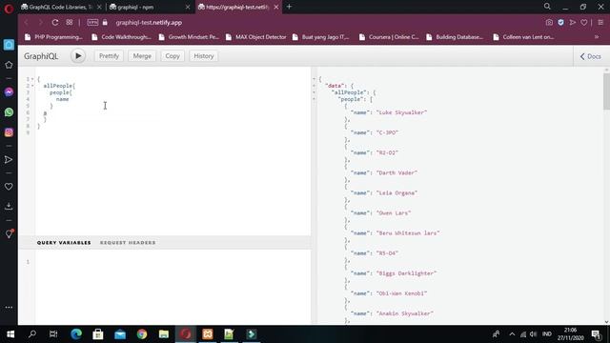Screen dimensions: 610x343
Task: Click the Merge button
Action: click(142, 56)
